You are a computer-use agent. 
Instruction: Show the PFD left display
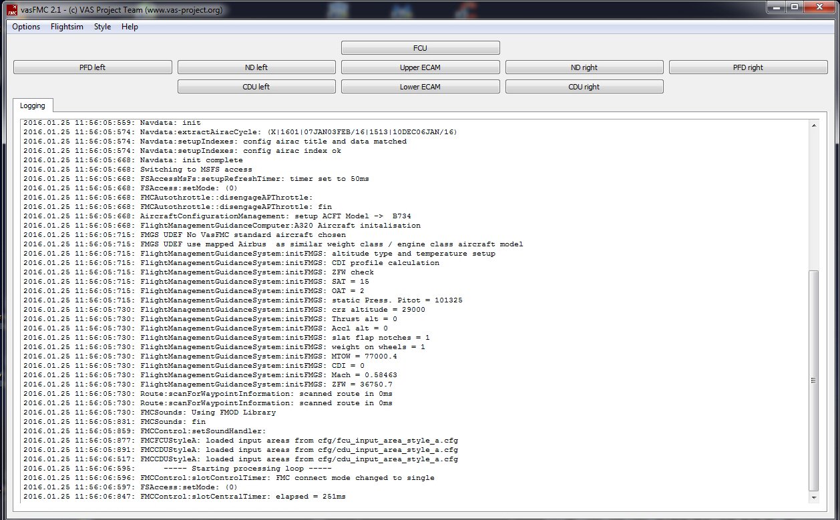(x=92, y=67)
